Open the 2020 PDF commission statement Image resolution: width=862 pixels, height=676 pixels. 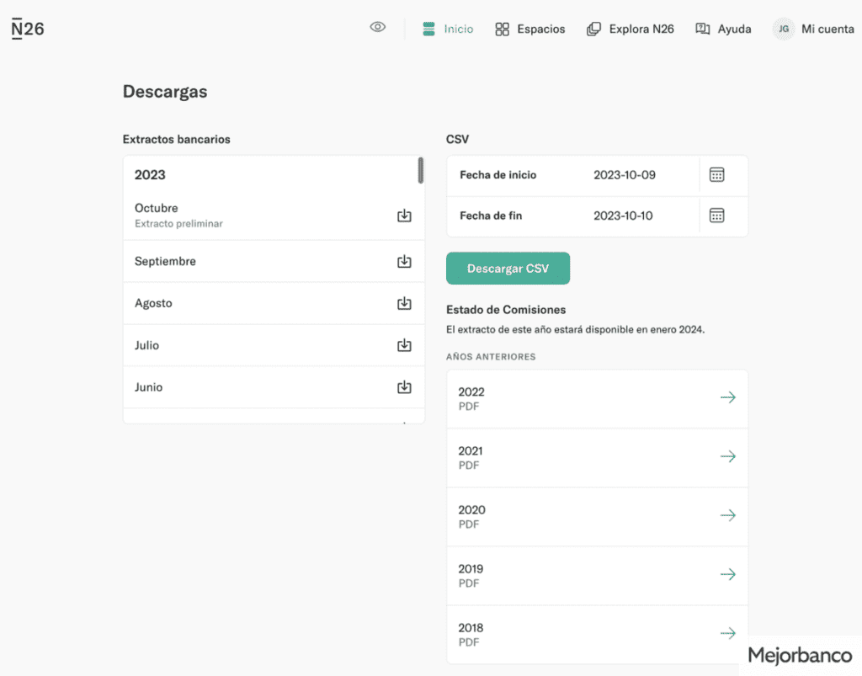coord(597,517)
